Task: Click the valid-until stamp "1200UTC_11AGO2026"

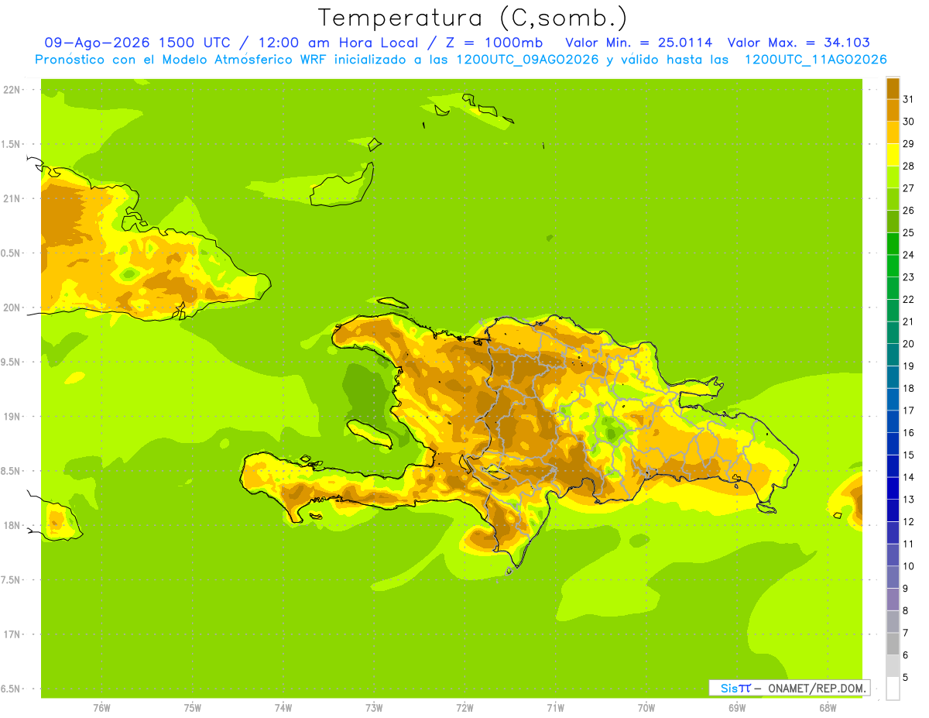Action: [x=815, y=60]
